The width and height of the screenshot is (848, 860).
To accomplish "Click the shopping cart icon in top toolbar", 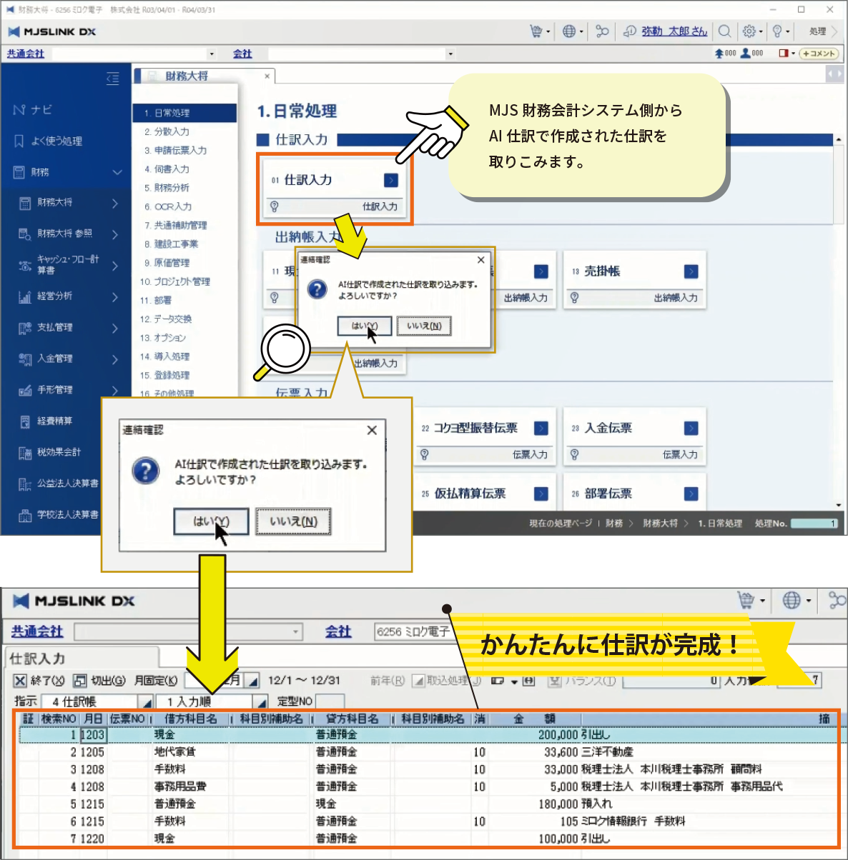I will [536, 31].
